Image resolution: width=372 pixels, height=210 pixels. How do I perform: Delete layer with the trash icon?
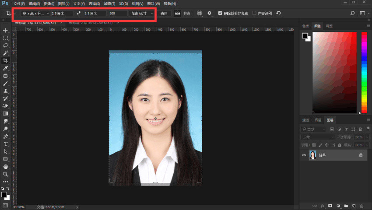pos(361,206)
